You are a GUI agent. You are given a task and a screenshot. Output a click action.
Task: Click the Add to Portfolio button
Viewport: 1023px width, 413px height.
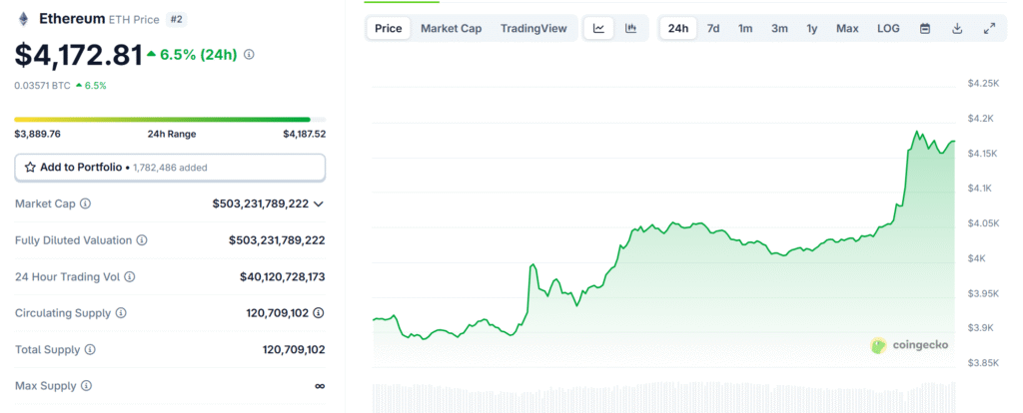click(x=170, y=167)
